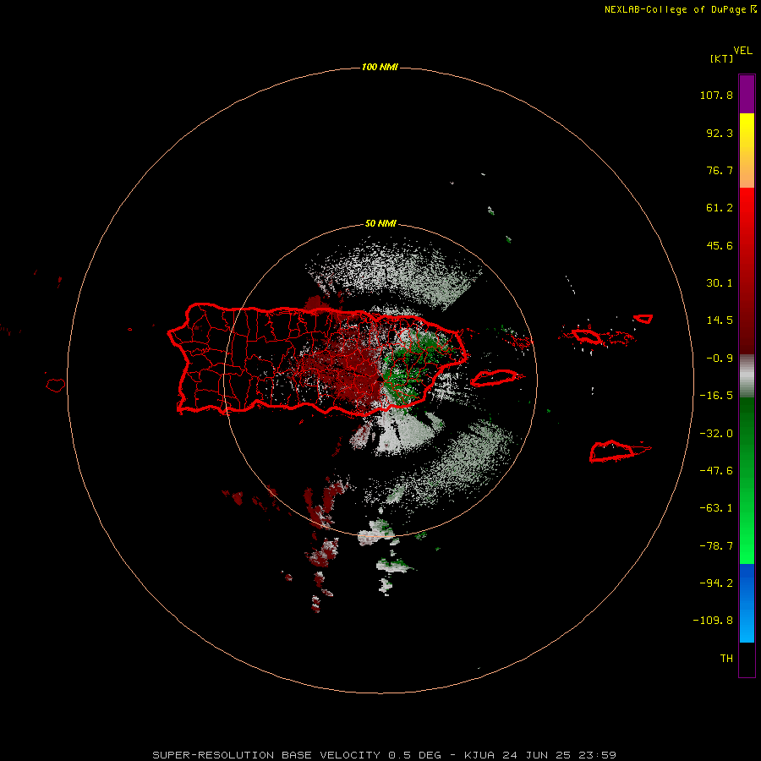The width and height of the screenshot is (761, 761).
Task: Click the Super-Resolution Base Velocity caption
Action: (x=384, y=755)
